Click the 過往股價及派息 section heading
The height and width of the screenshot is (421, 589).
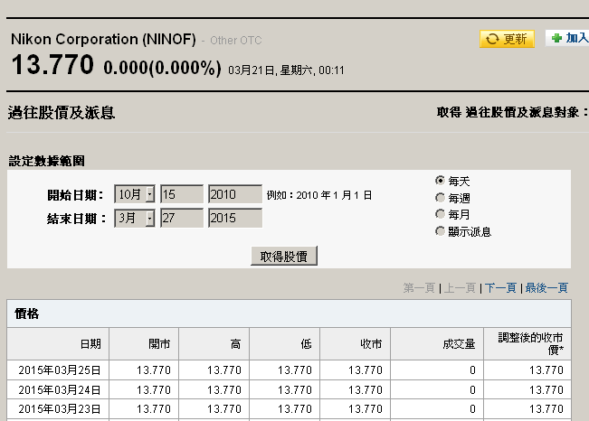pos(62,113)
